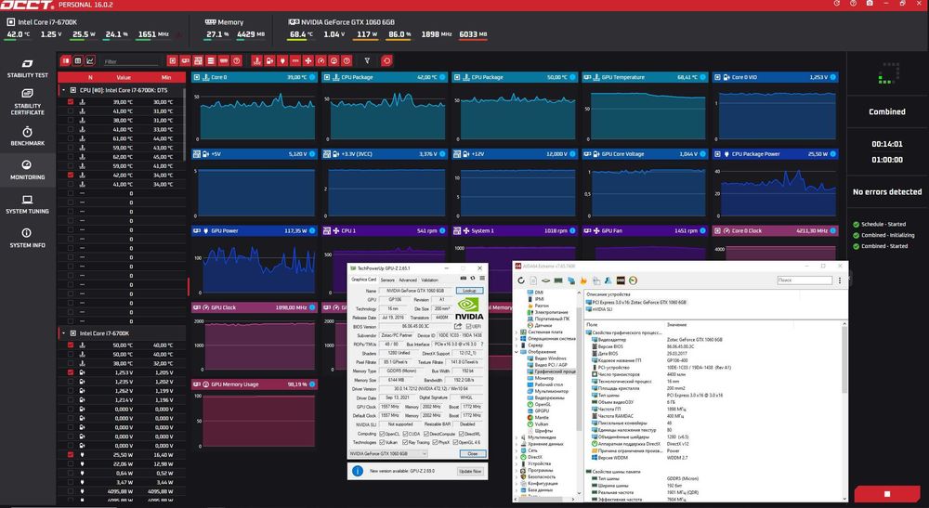Click the screenshot camera icon in OCCT title bar
929x508 pixels.
tap(870, 4)
